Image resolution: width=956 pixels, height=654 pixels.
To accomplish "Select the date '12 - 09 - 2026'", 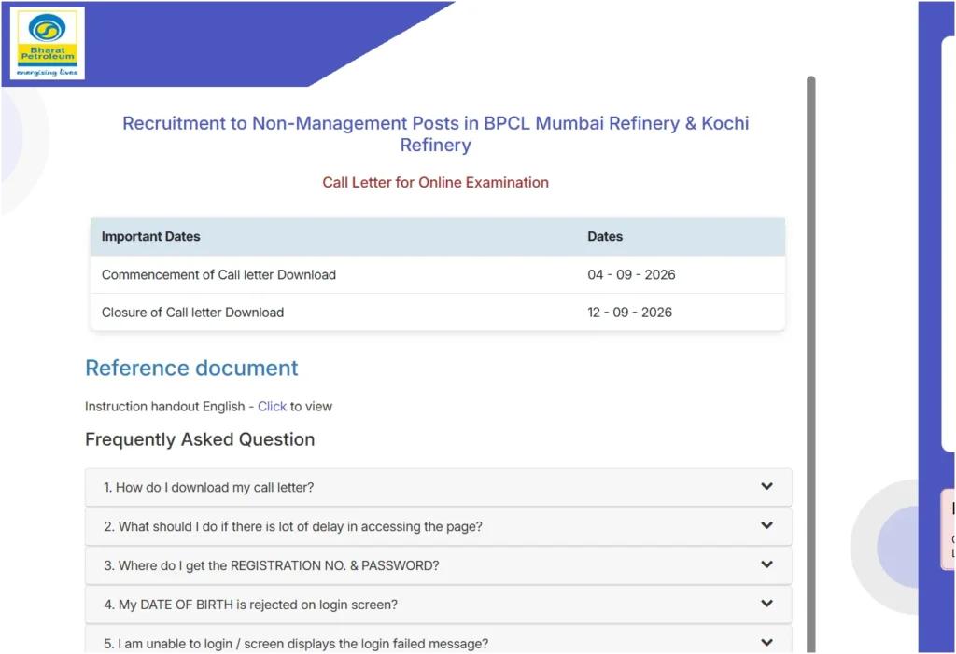I will 630,313.
